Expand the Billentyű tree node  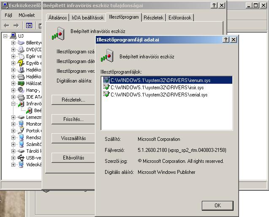pos(13,43)
